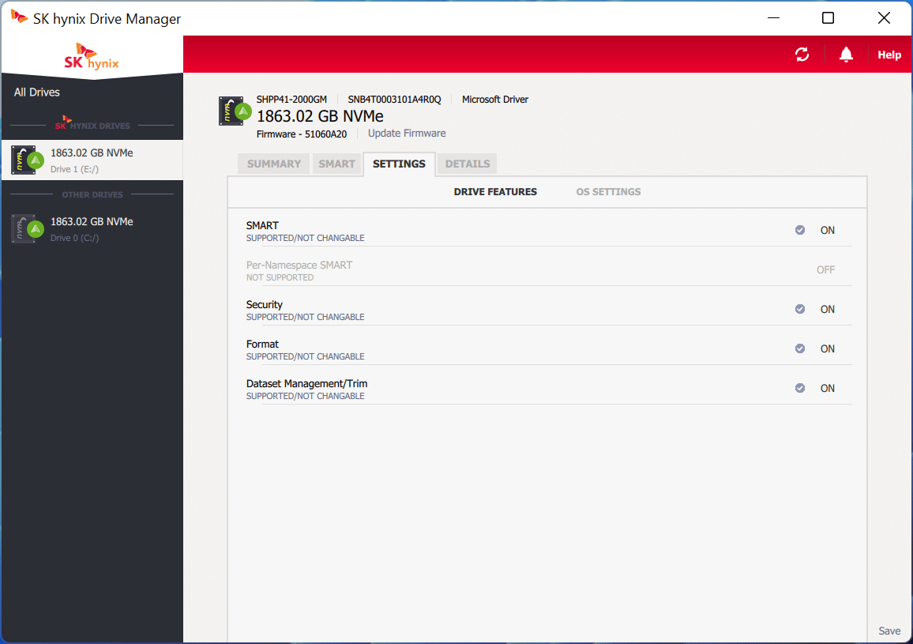Screen dimensions: 913x644
Task: Toggle the Format feature checkbox
Action: [800, 348]
